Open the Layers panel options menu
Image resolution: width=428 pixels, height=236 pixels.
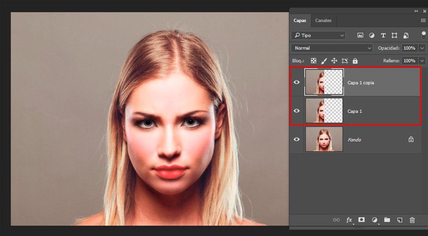point(423,20)
